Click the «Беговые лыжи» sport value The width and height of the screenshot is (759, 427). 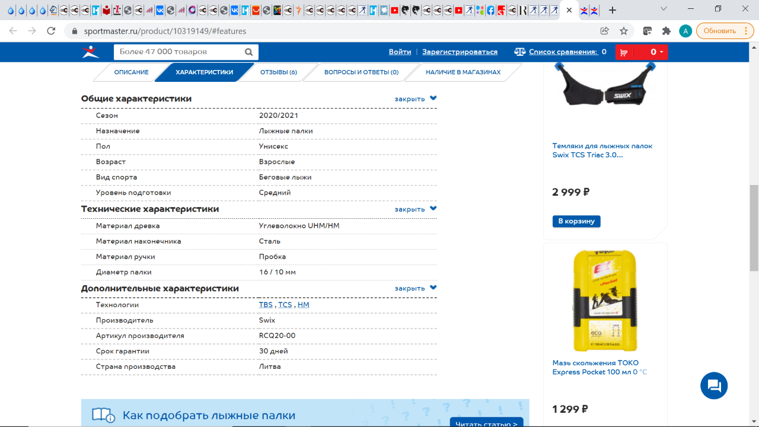(285, 177)
